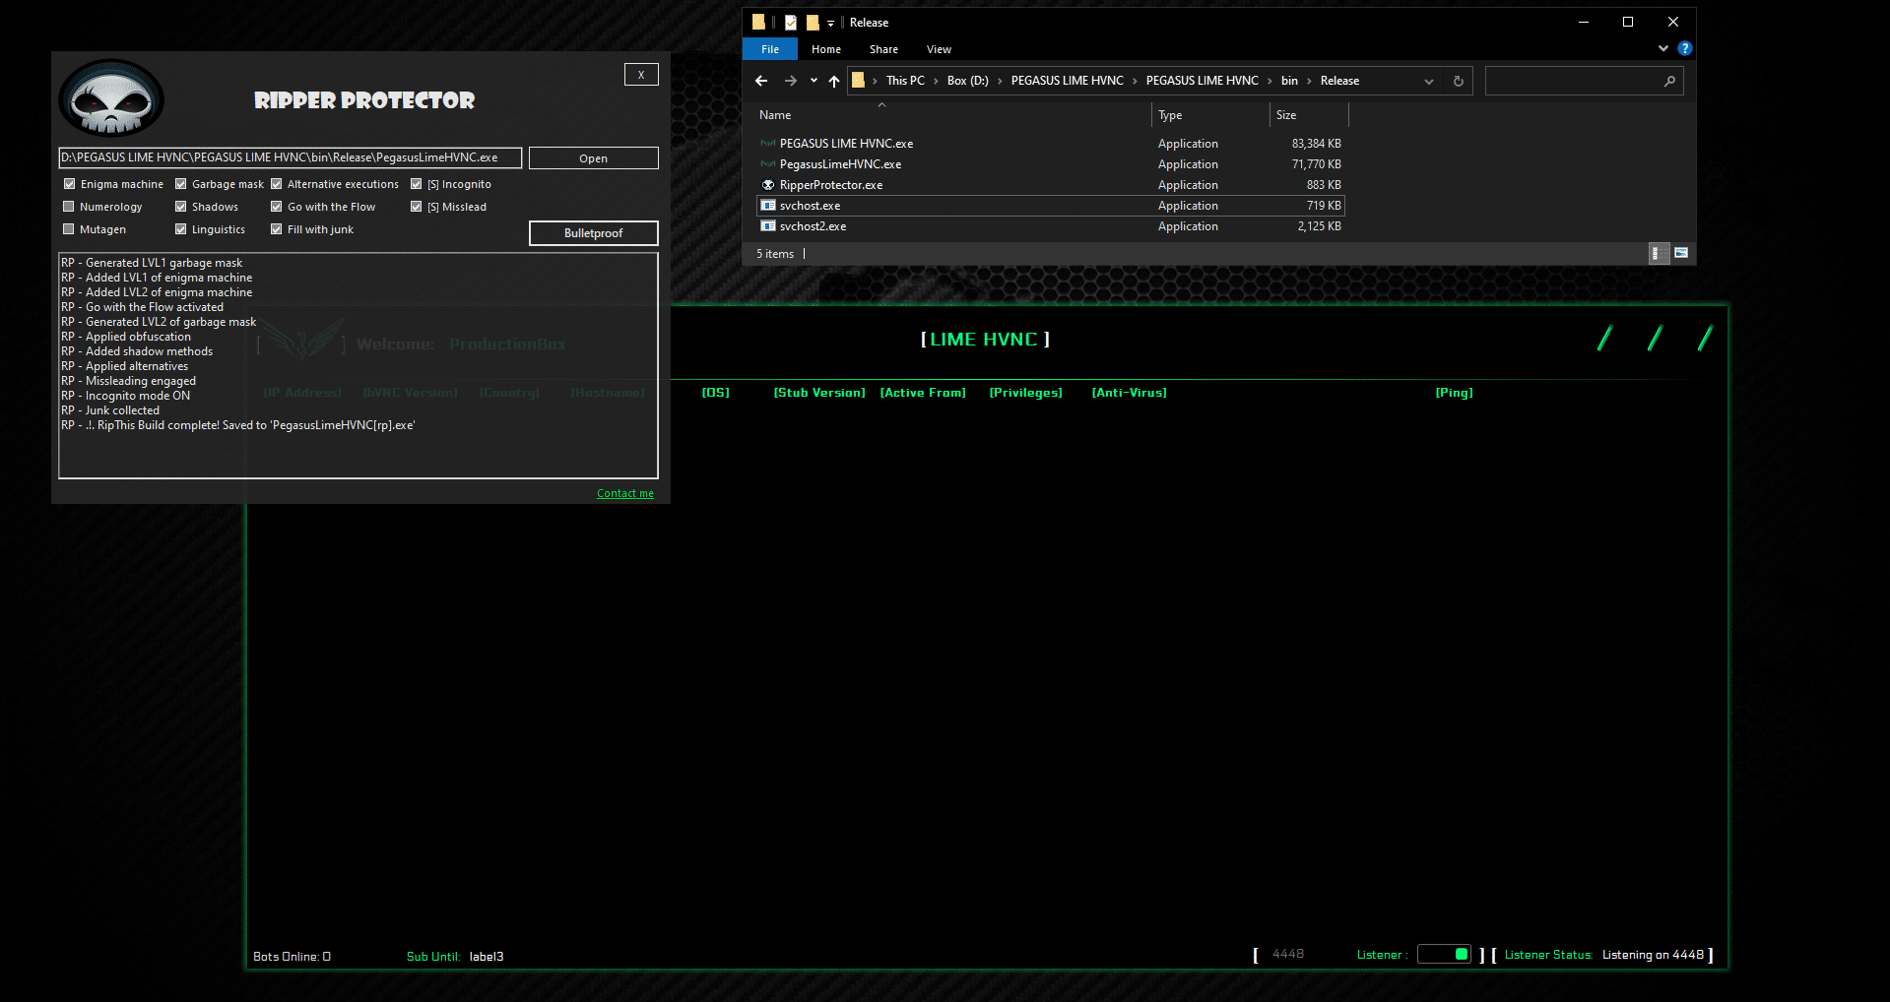Viewport: 1890px width, 1002px height.
Task: Sort files by the Size column header
Action: (x=1286, y=115)
